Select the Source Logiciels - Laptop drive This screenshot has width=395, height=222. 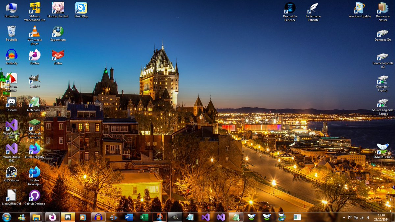coord(383,107)
